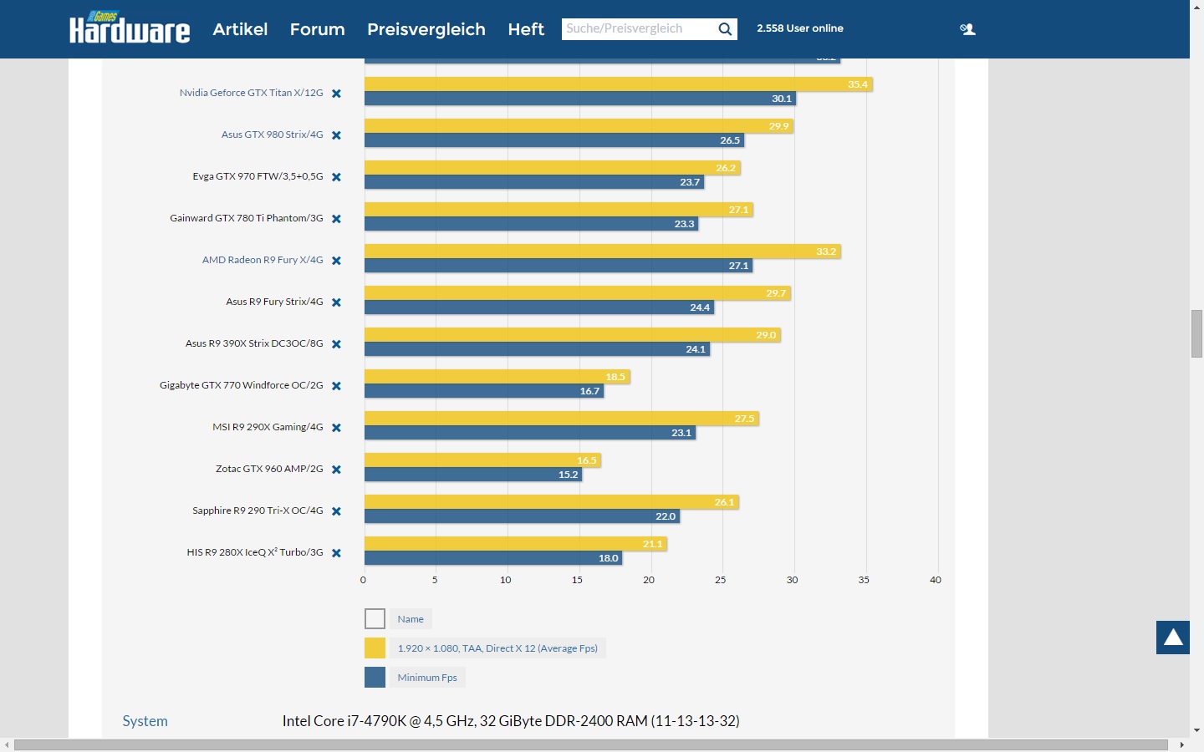Click the scrollbar up arrow
This screenshot has height=752, width=1204.
pos(1196,5)
